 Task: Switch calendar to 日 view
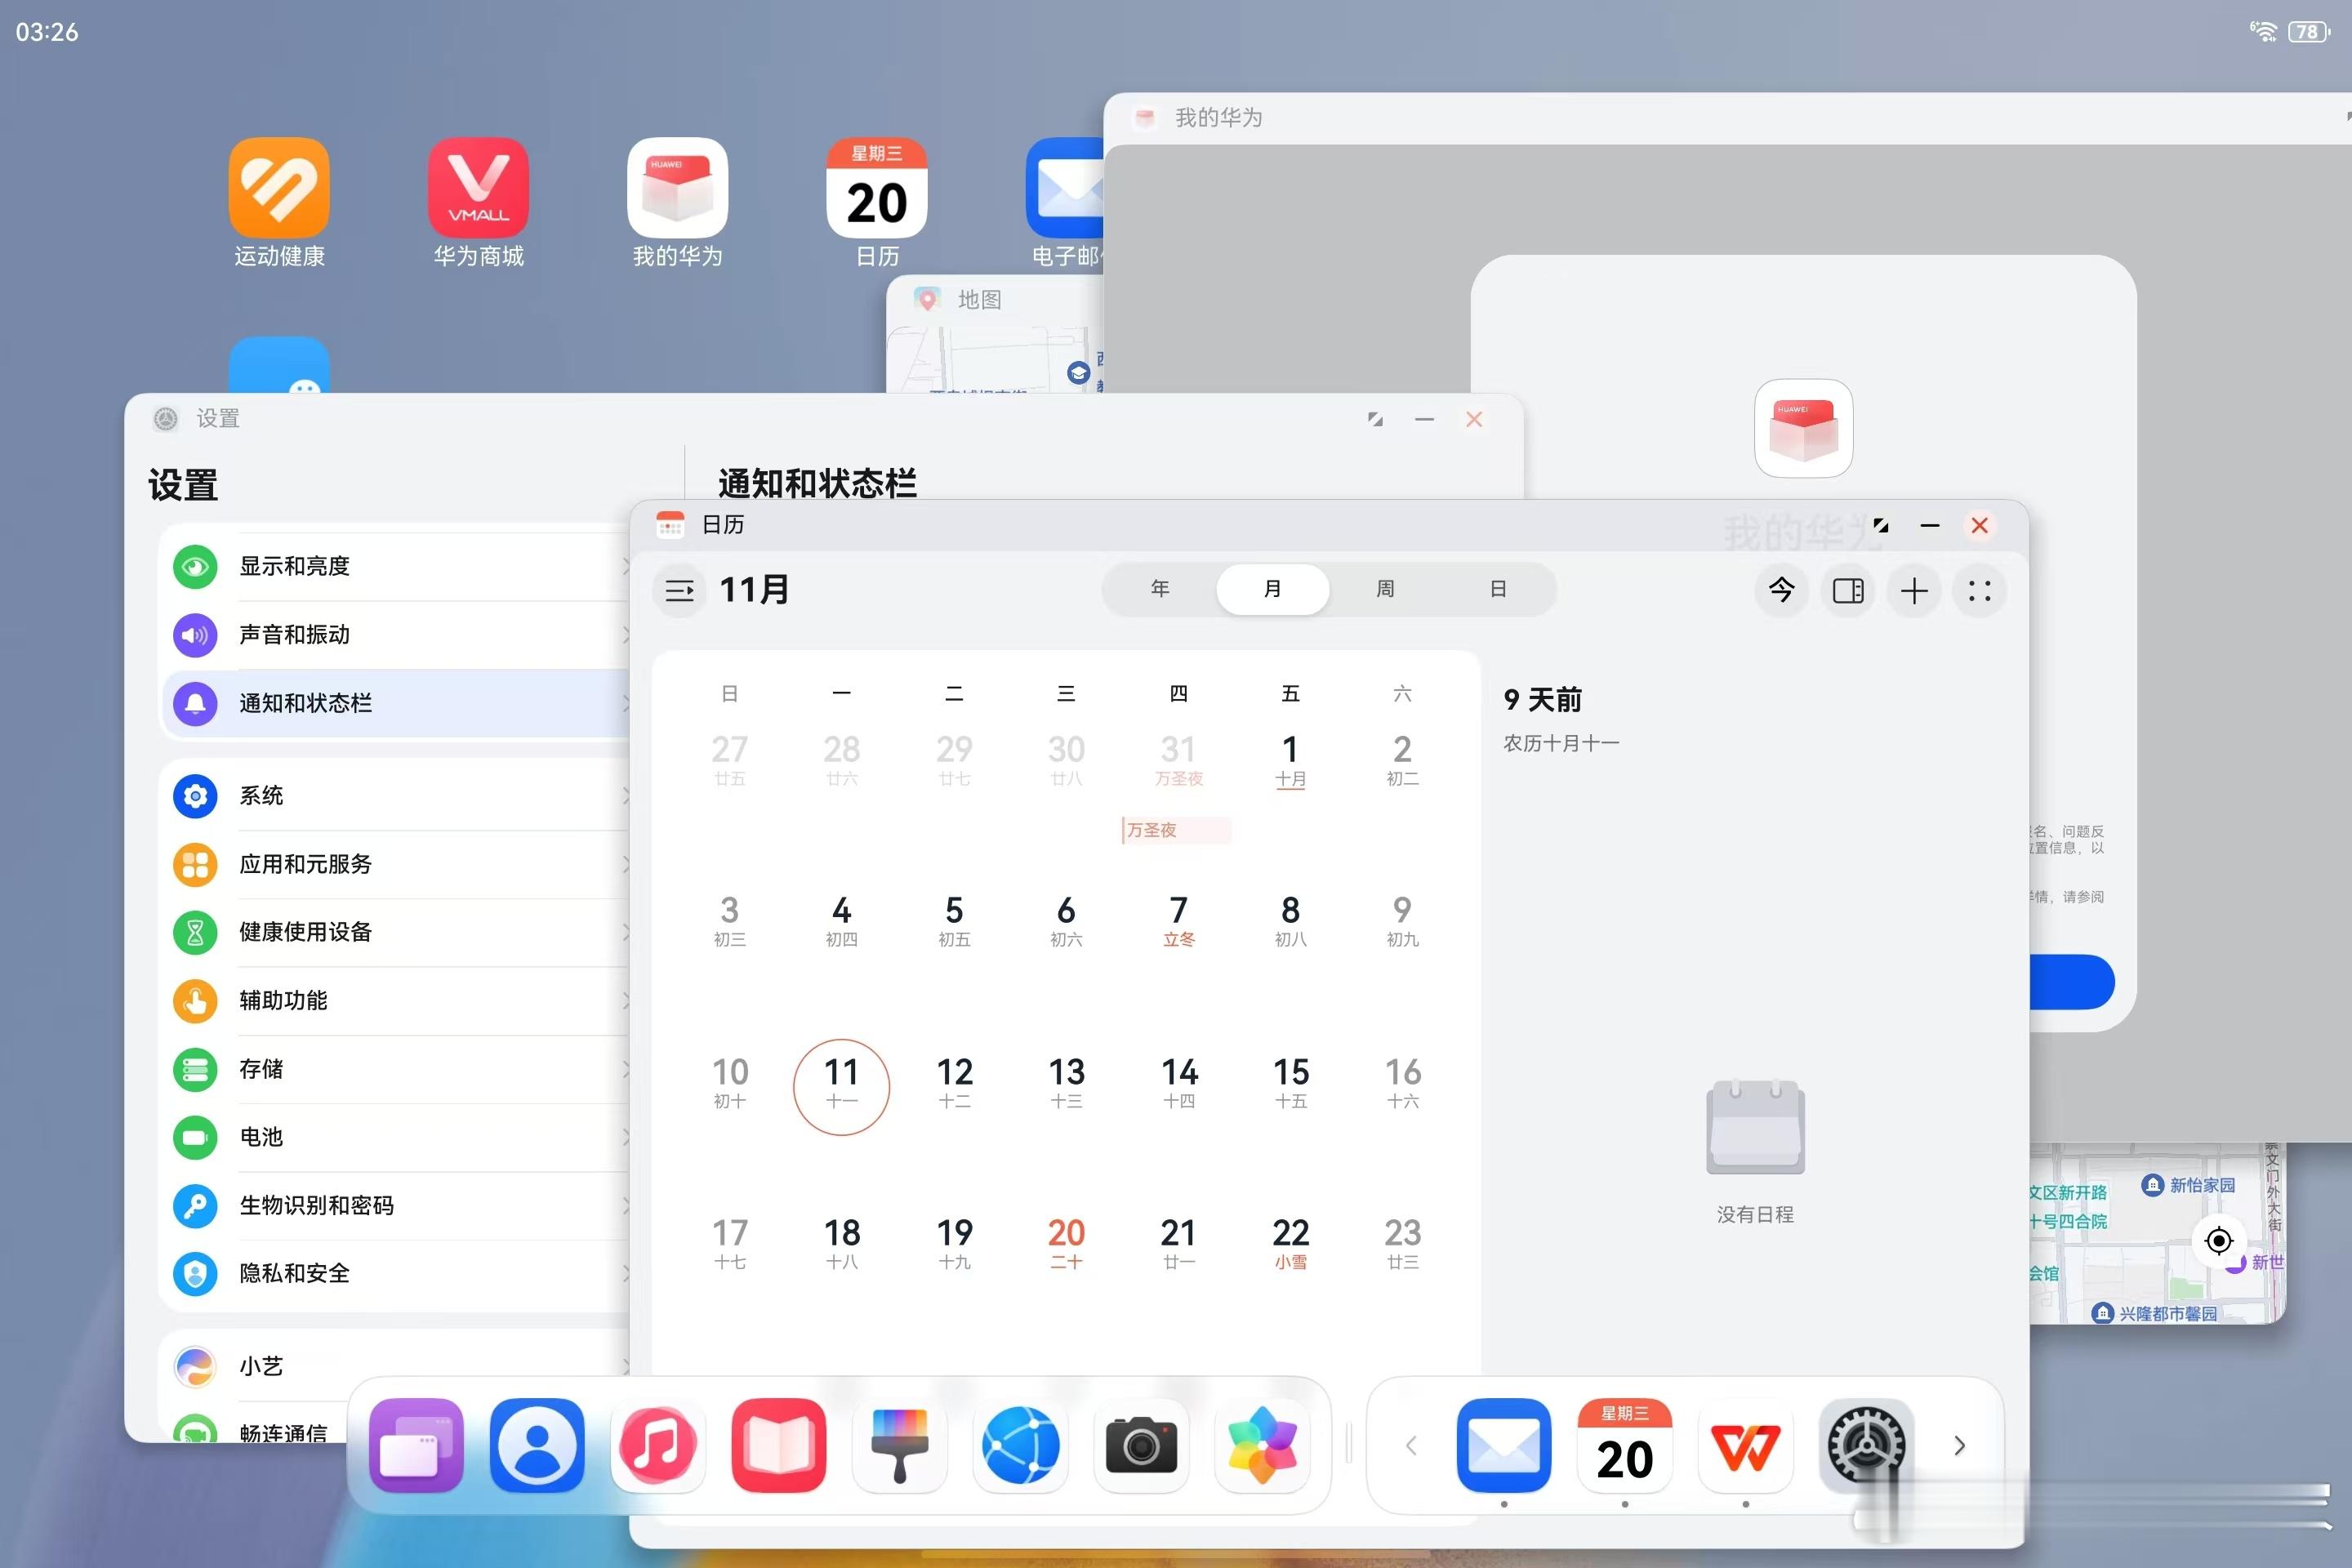1498,589
